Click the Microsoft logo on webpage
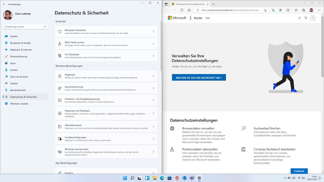 coord(177,18)
